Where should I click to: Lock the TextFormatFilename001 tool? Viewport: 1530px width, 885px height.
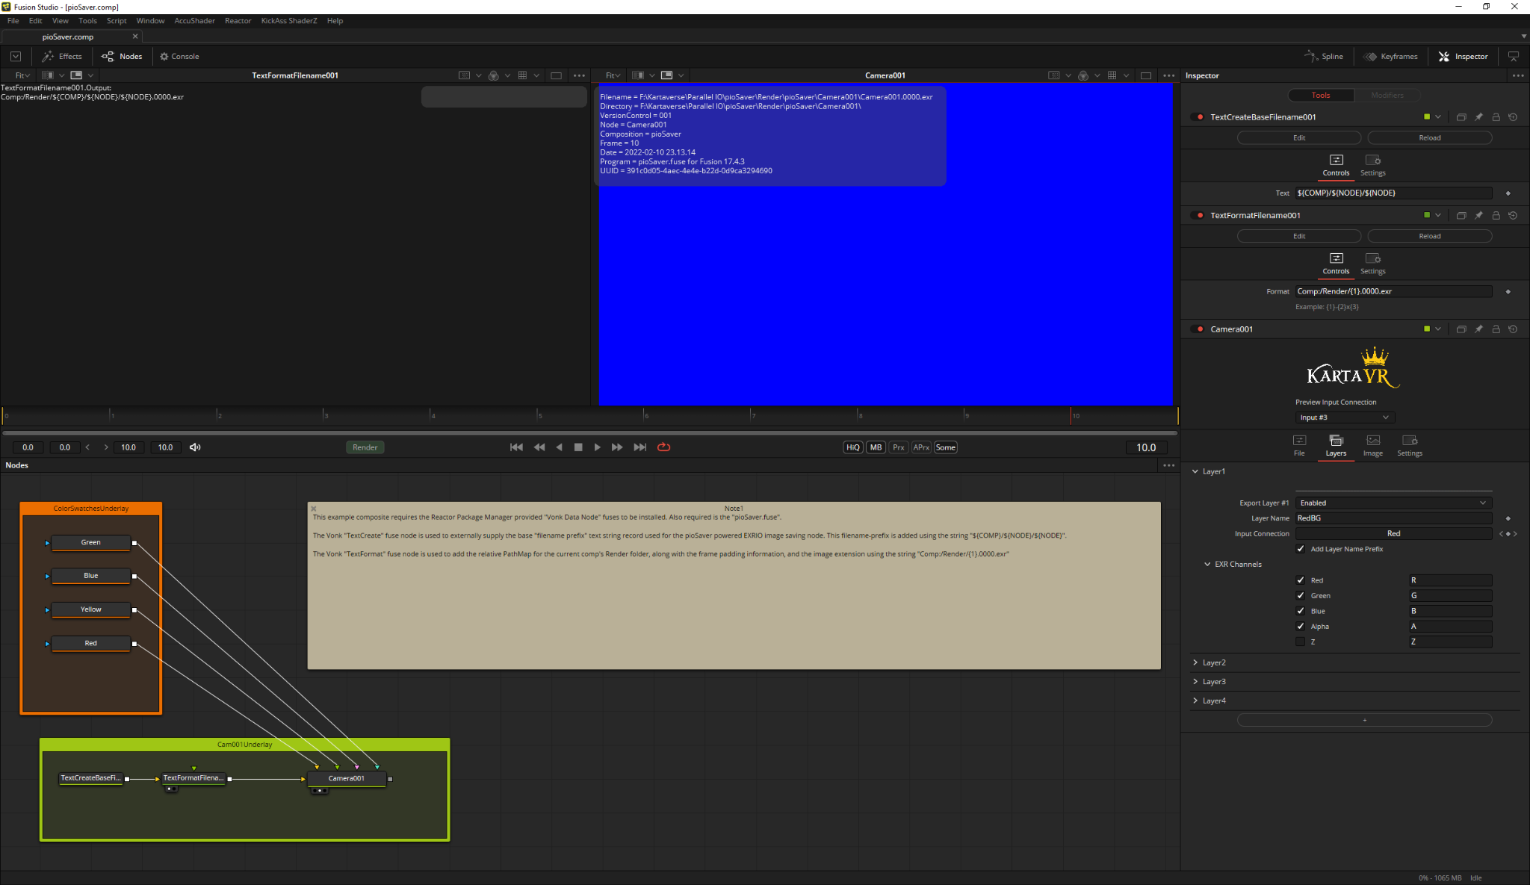point(1496,215)
